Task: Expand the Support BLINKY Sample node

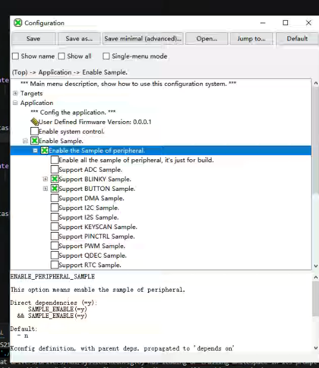Action: [45, 179]
